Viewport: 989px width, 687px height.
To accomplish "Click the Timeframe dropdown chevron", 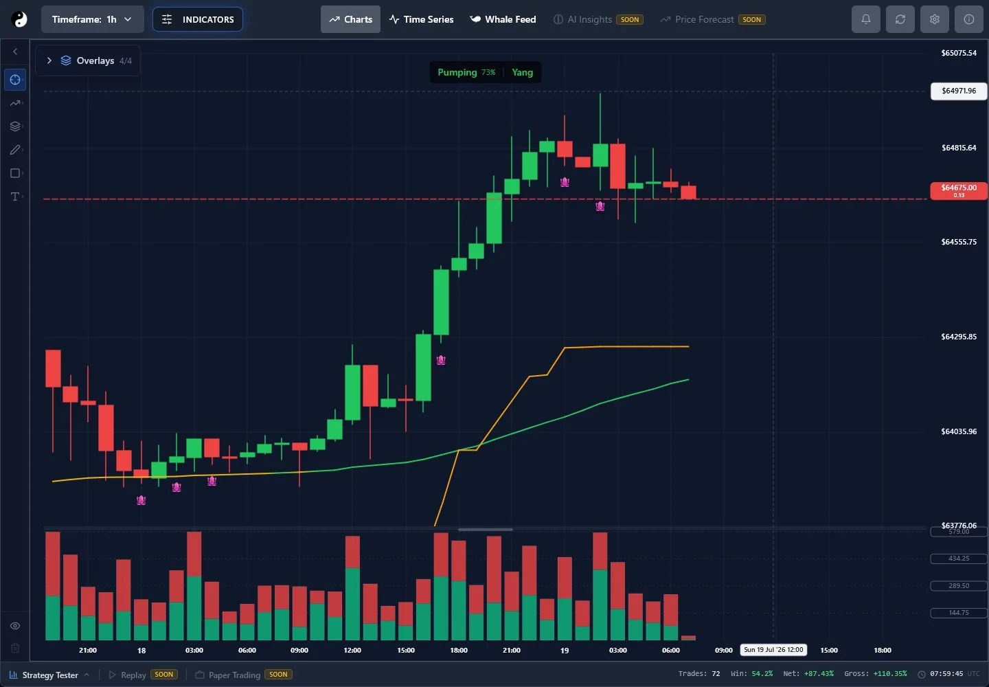I will [x=128, y=19].
